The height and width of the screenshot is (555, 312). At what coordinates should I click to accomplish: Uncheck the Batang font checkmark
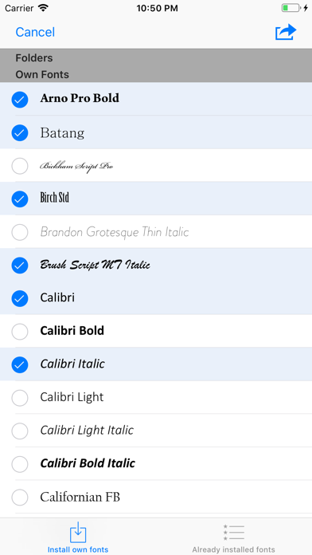[x=20, y=132]
